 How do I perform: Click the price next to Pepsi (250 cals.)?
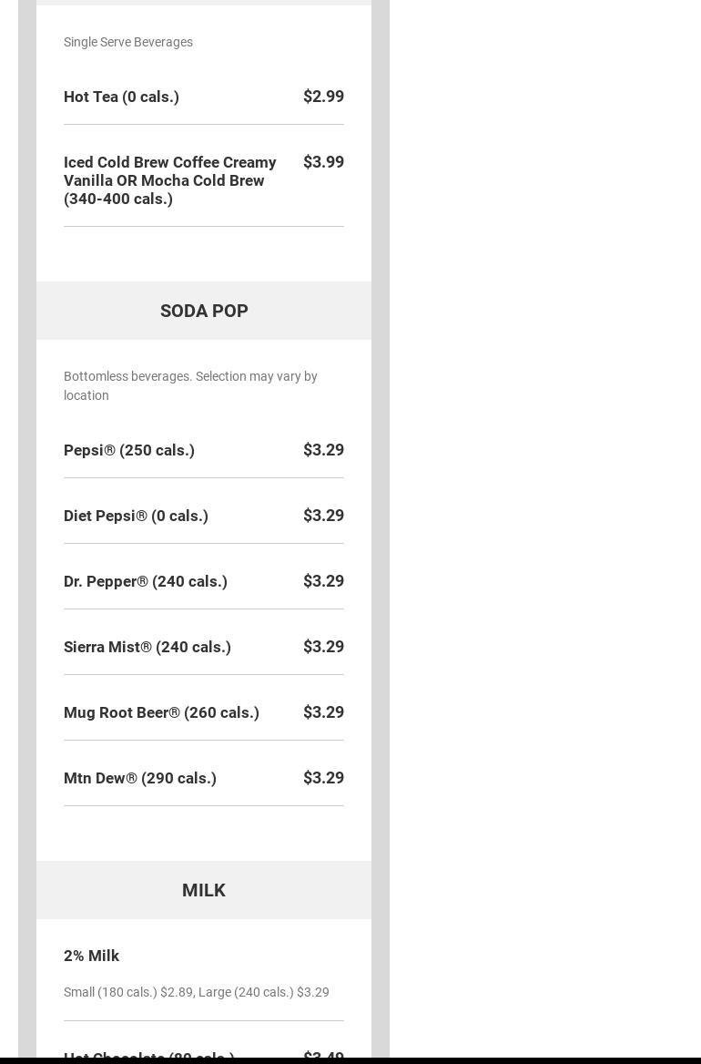323,450
